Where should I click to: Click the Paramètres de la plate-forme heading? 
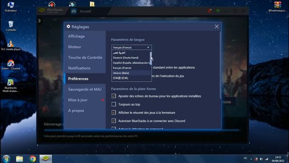point(134,89)
